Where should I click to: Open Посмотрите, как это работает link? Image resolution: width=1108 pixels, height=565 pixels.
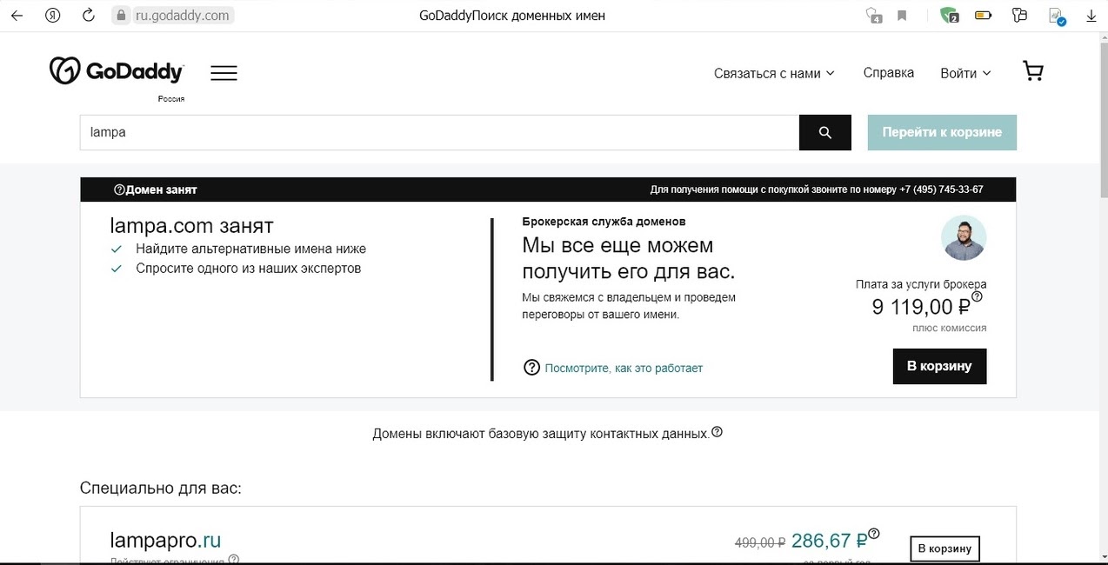tap(624, 368)
